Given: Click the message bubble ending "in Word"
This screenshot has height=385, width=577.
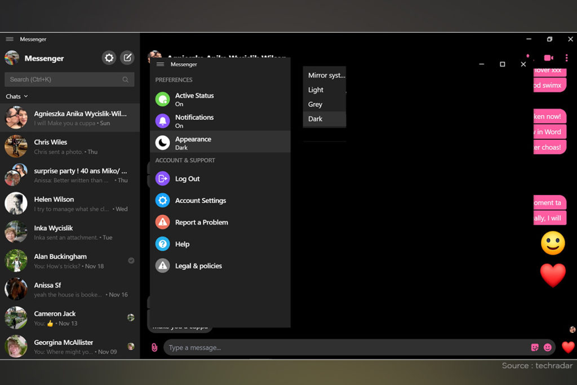Looking at the screenshot, I should (550, 132).
